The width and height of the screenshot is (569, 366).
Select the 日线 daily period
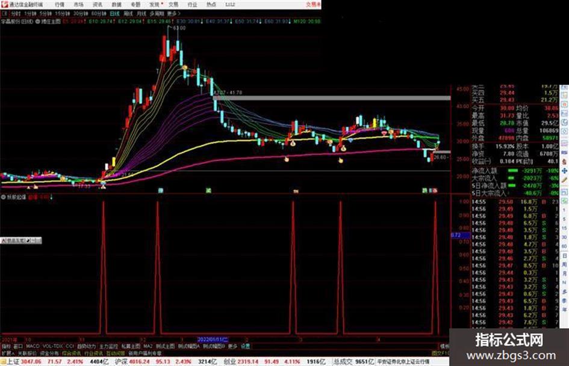coord(114,14)
